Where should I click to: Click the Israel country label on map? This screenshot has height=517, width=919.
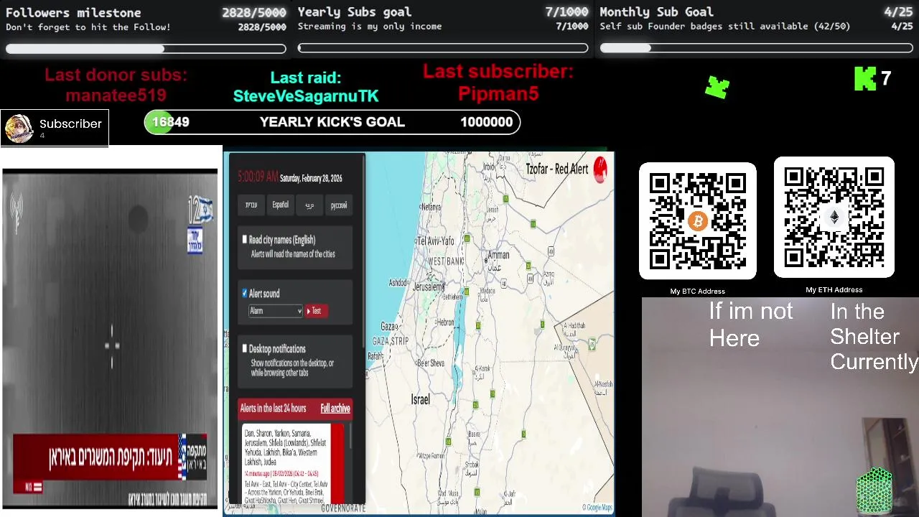pyautogui.click(x=421, y=400)
